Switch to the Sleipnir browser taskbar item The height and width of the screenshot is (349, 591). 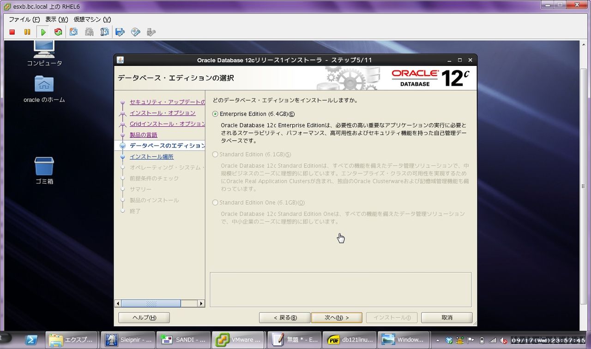point(127,340)
